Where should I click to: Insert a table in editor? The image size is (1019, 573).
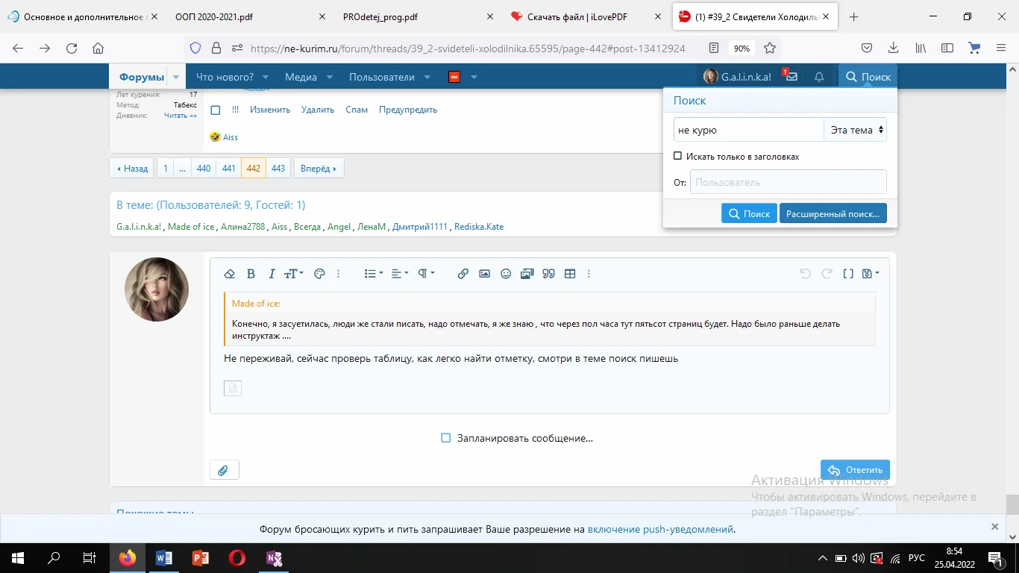pos(570,274)
